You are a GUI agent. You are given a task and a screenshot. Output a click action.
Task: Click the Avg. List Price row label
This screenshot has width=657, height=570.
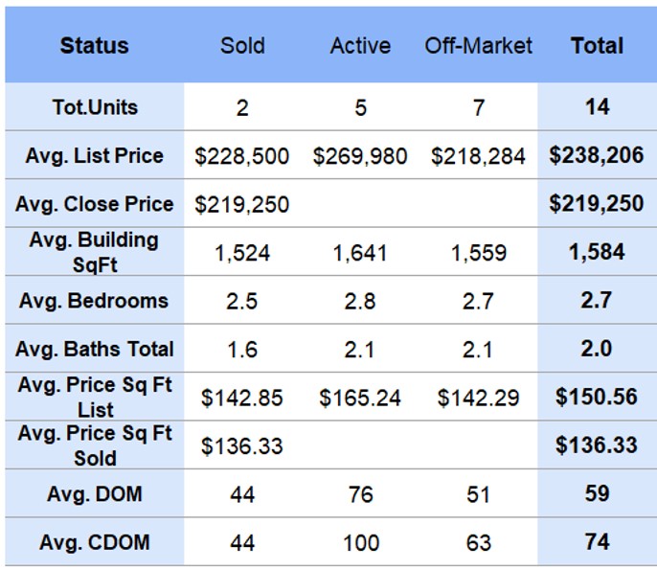[94, 155]
